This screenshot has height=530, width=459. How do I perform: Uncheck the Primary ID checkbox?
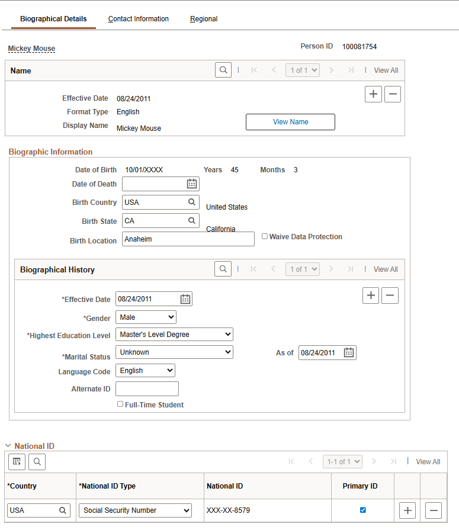pyautogui.click(x=363, y=510)
